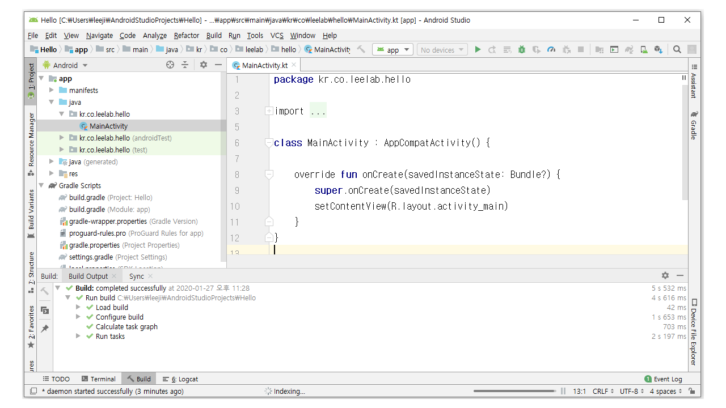Open SDK Manager icon in toolbar
The image size is (726, 408).
659,50
